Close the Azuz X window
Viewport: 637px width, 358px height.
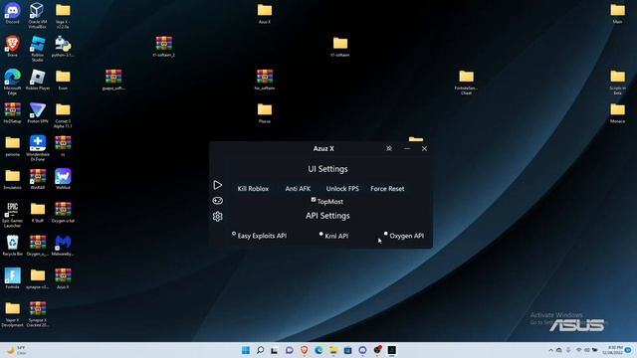tap(424, 148)
